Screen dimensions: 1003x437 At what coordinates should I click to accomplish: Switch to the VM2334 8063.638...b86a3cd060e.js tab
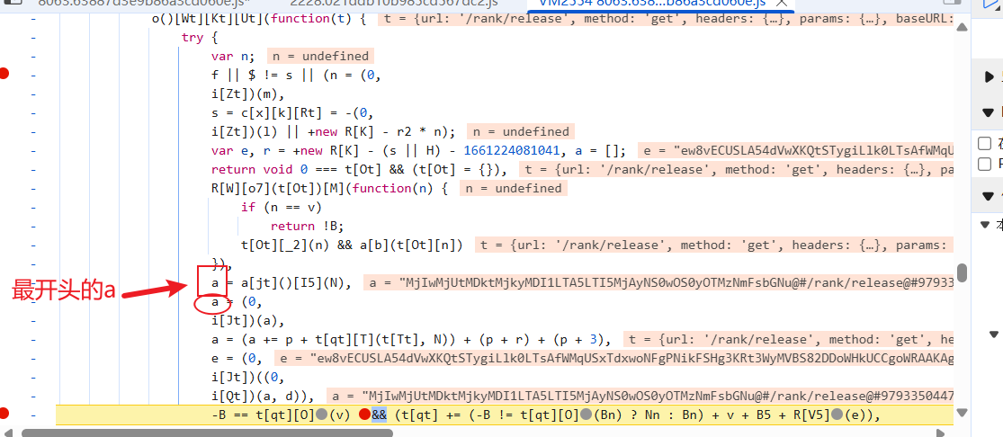point(652,4)
